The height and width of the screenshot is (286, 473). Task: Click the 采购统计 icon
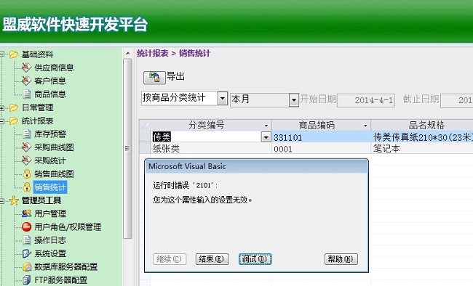pyautogui.click(x=26, y=160)
